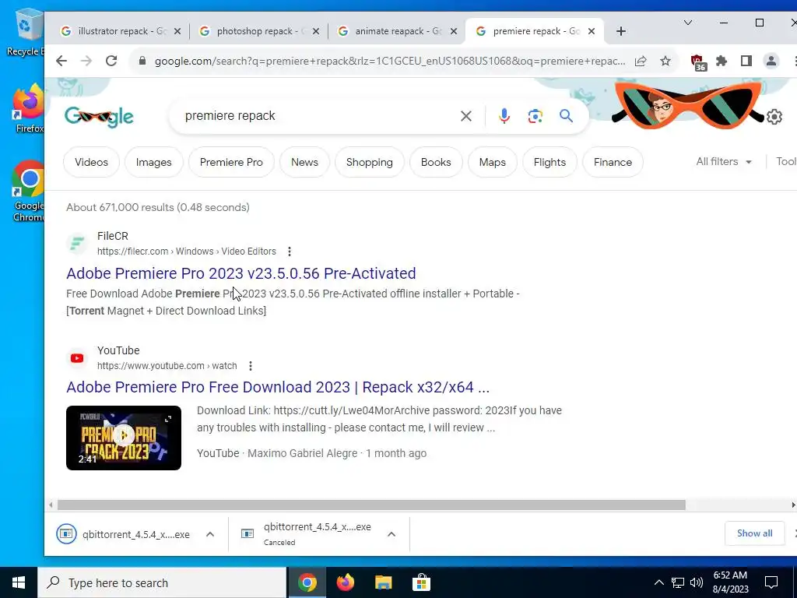797x598 pixels.
Task: Start voice search with the microphone
Action: coord(504,116)
